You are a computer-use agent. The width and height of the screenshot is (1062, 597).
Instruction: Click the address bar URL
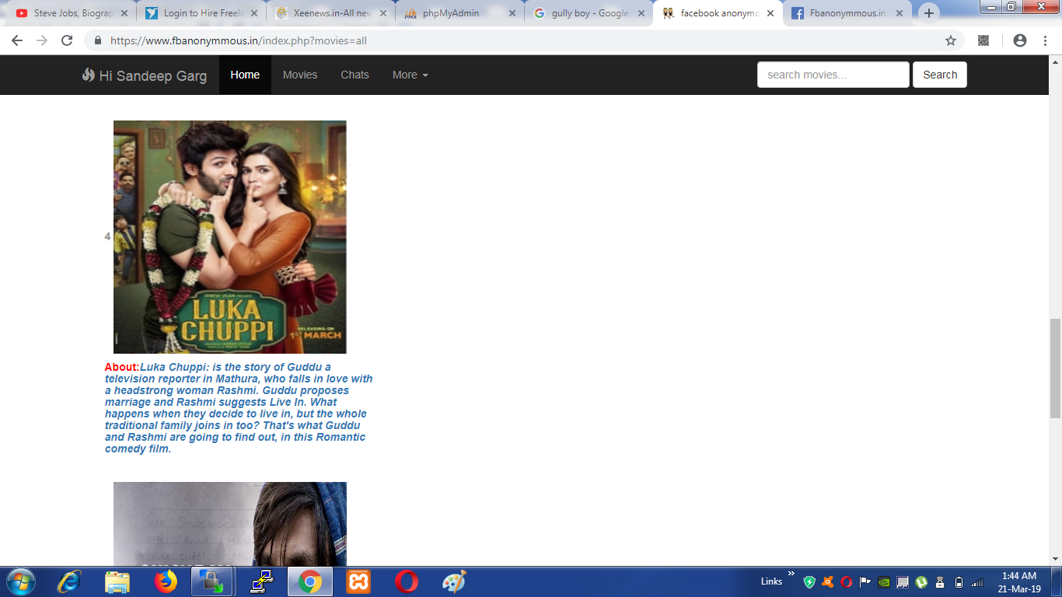click(238, 40)
